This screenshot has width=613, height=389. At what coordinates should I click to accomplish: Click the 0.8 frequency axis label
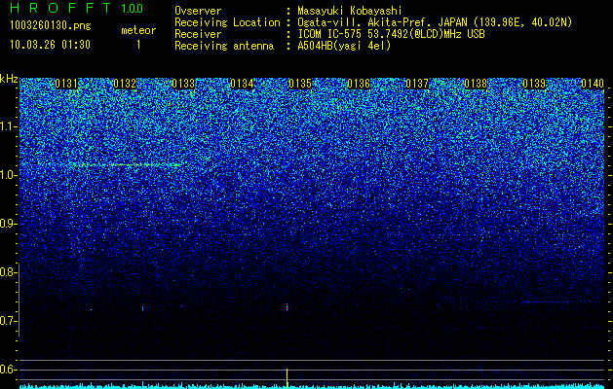tap(8, 272)
